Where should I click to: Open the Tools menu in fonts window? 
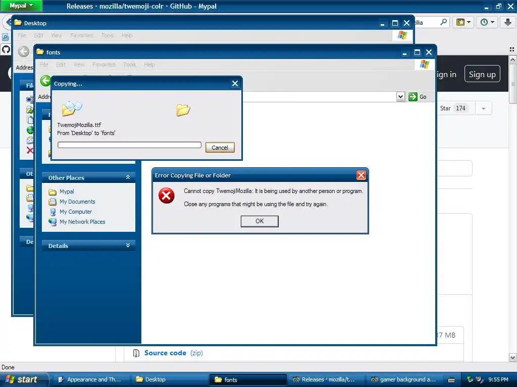click(130, 64)
